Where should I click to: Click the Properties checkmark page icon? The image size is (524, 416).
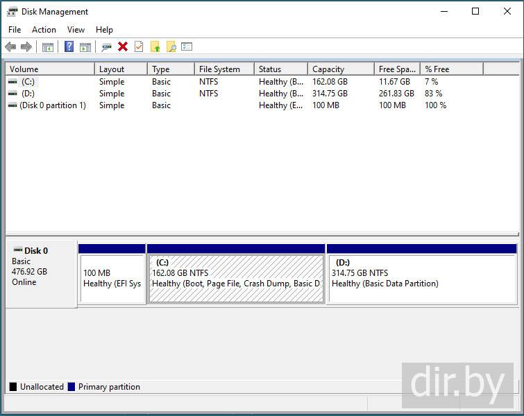(x=139, y=46)
